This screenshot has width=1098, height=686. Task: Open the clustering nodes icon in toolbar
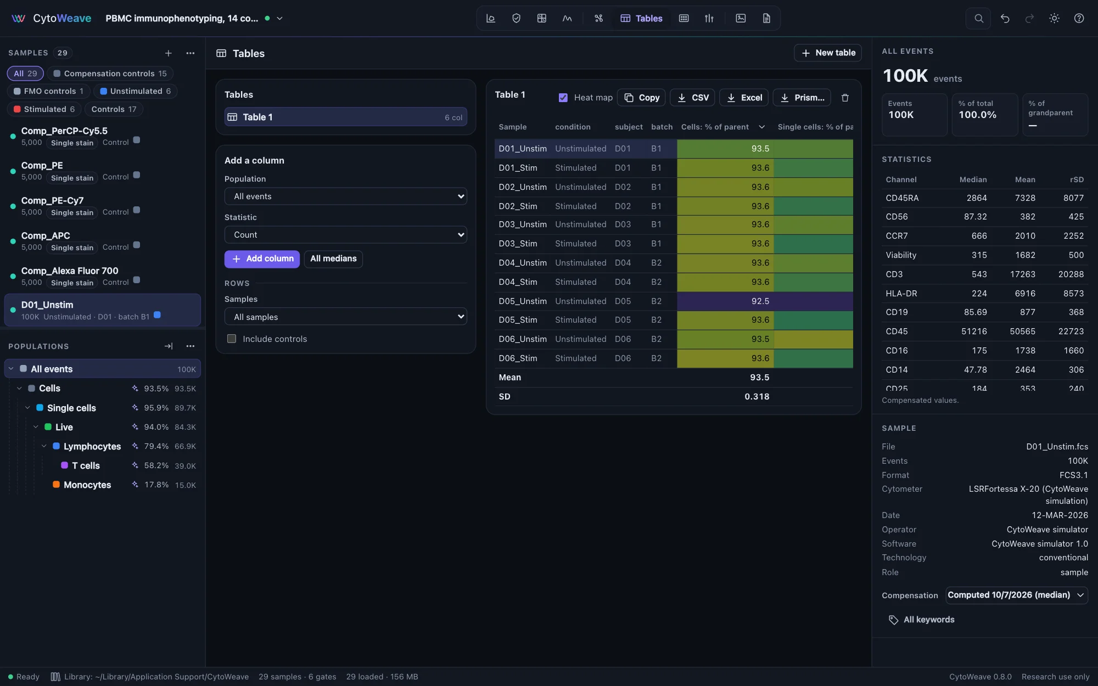pyautogui.click(x=598, y=18)
